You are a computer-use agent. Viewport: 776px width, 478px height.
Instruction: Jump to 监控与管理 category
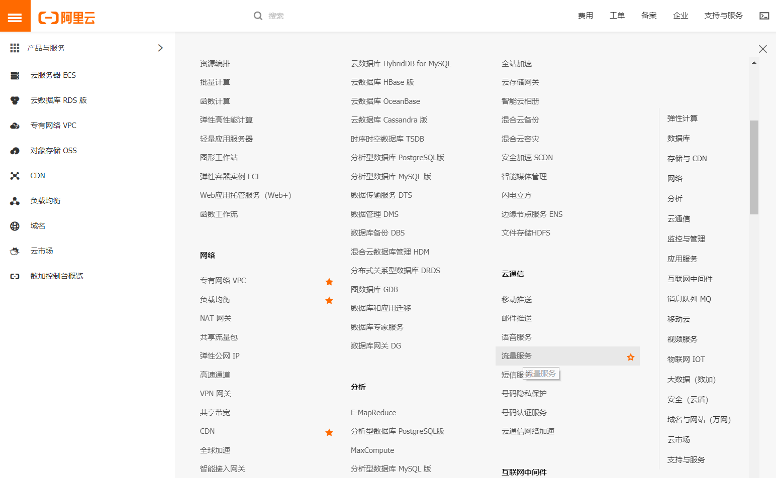coord(686,239)
